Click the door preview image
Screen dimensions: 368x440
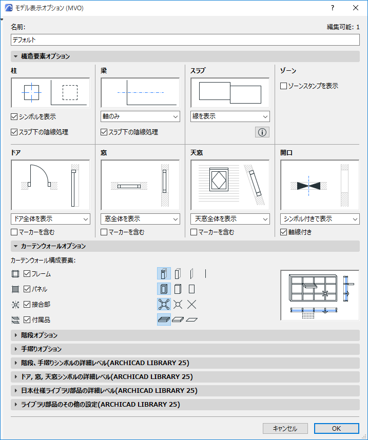pos(51,185)
